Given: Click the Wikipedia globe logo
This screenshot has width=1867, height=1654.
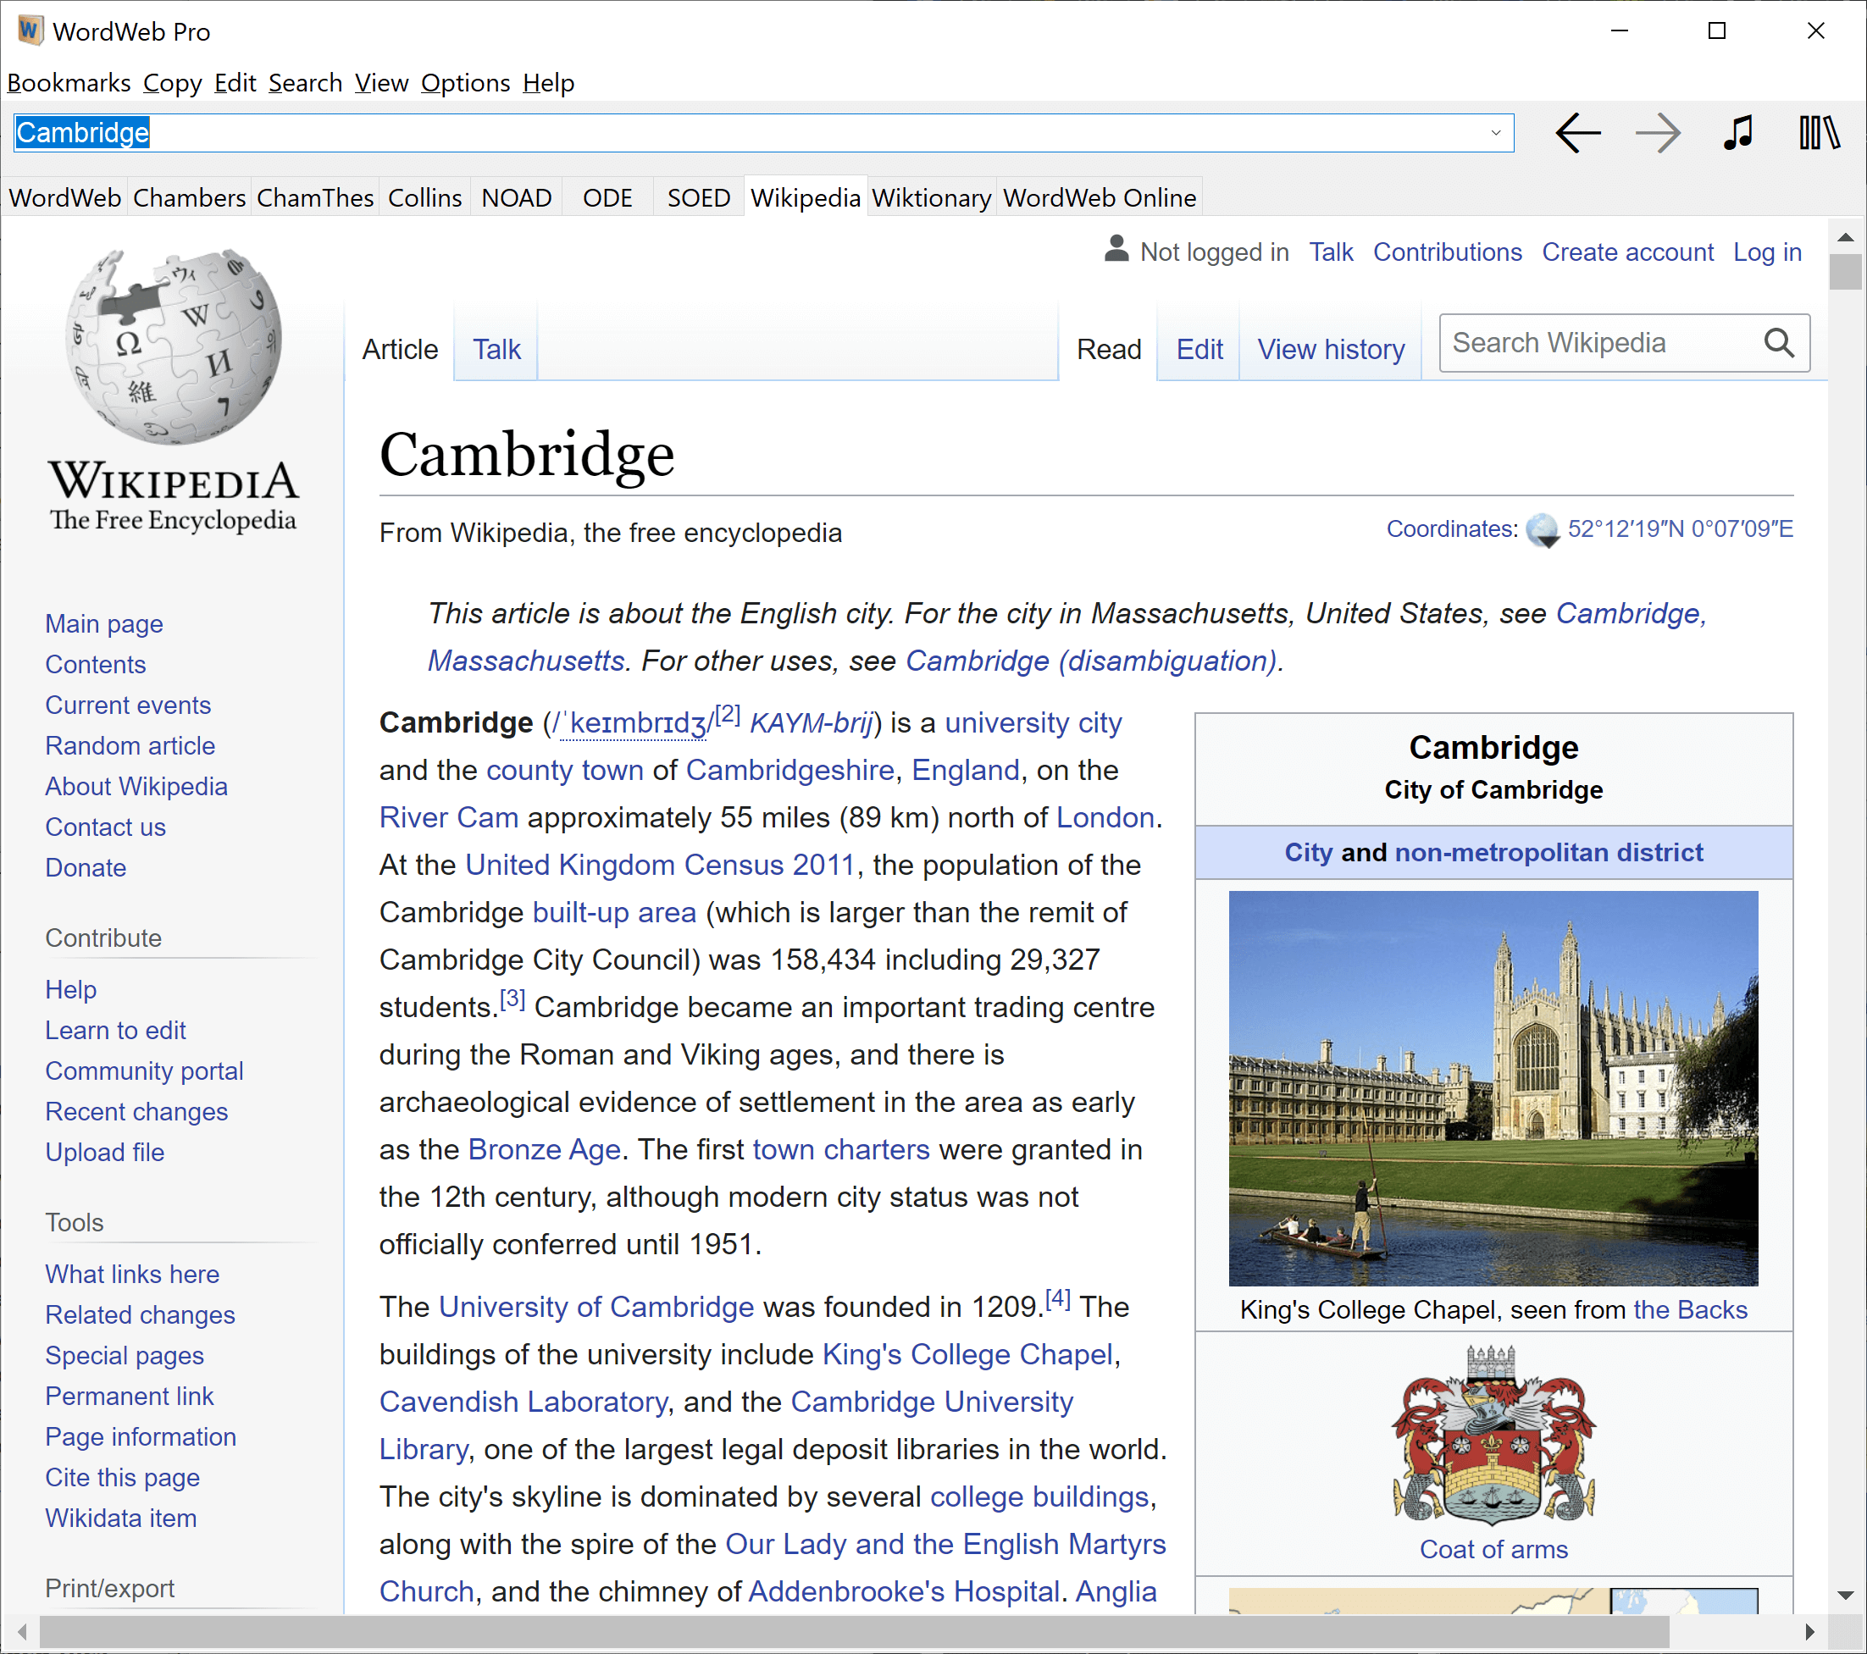Looking at the screenshot, I should [x=174, y=346].
